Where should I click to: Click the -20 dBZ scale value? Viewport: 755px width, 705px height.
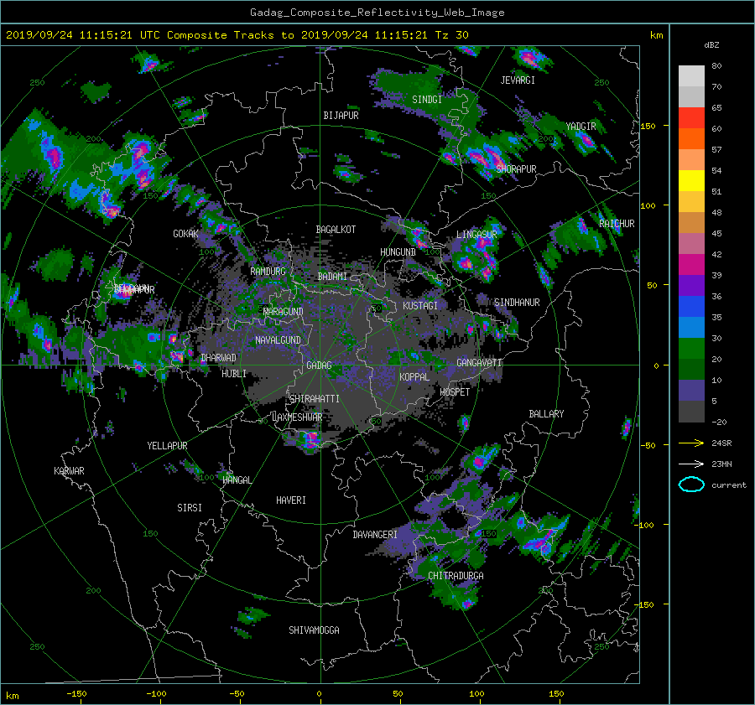pos(719,422)
